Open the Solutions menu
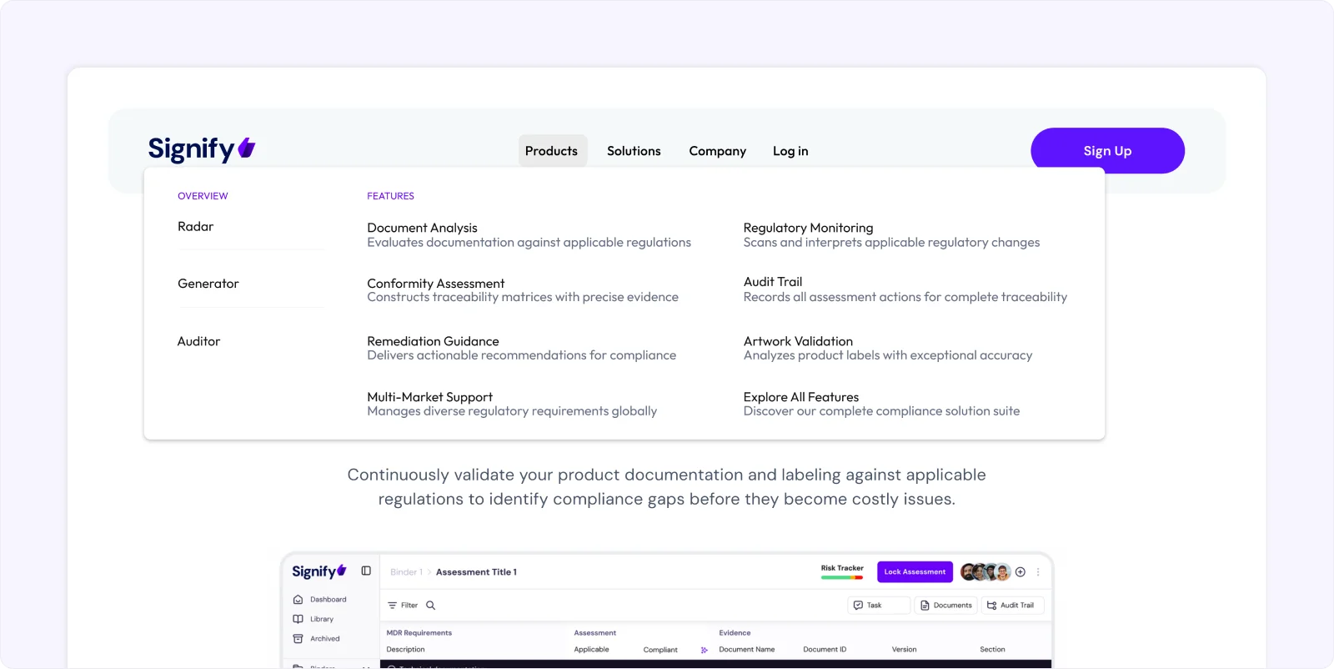This screenshot has height=669, width=1334. pyautogui.click(x=634, y=151)
